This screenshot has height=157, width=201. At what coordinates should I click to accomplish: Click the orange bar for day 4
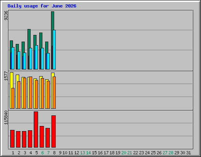31,93
